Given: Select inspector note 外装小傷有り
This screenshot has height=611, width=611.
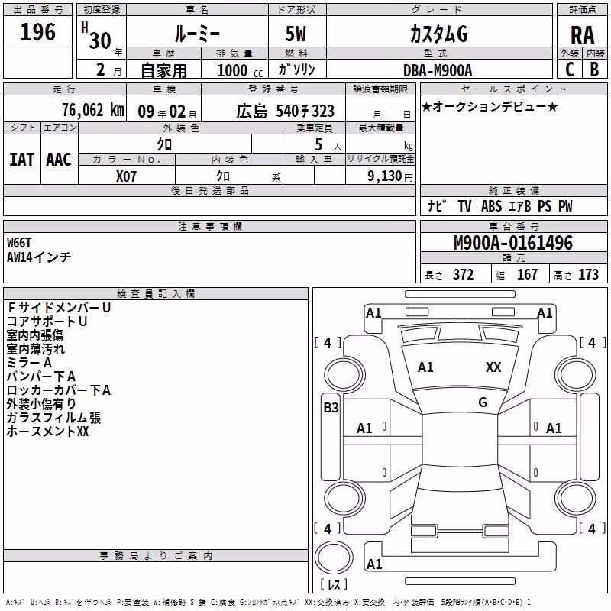Looking at the screenshot, I should (x=41, y=404).
